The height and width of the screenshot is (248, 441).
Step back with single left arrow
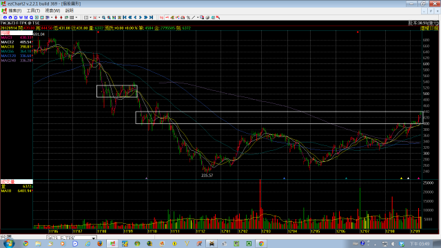pos(135,17)
